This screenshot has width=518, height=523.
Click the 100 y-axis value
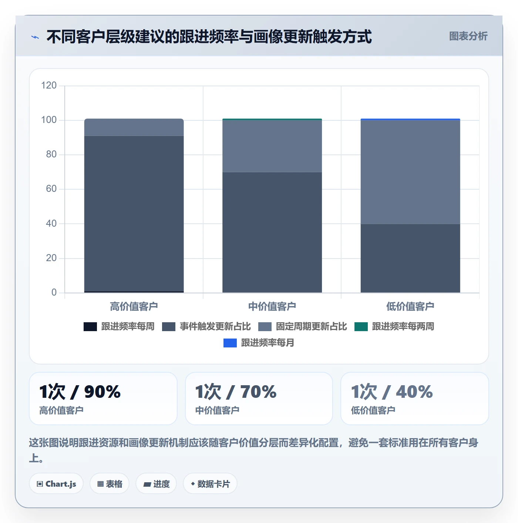tap(49, 120)
